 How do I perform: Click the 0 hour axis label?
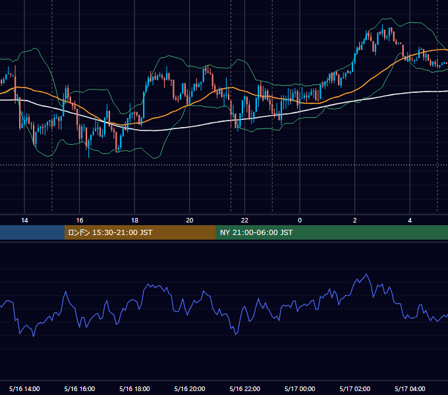click(300, 221)
